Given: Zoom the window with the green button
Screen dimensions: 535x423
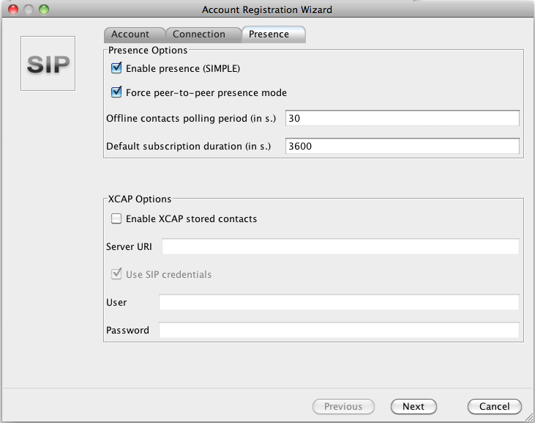Looking at the screenshot, I should (x=43, y=10).
